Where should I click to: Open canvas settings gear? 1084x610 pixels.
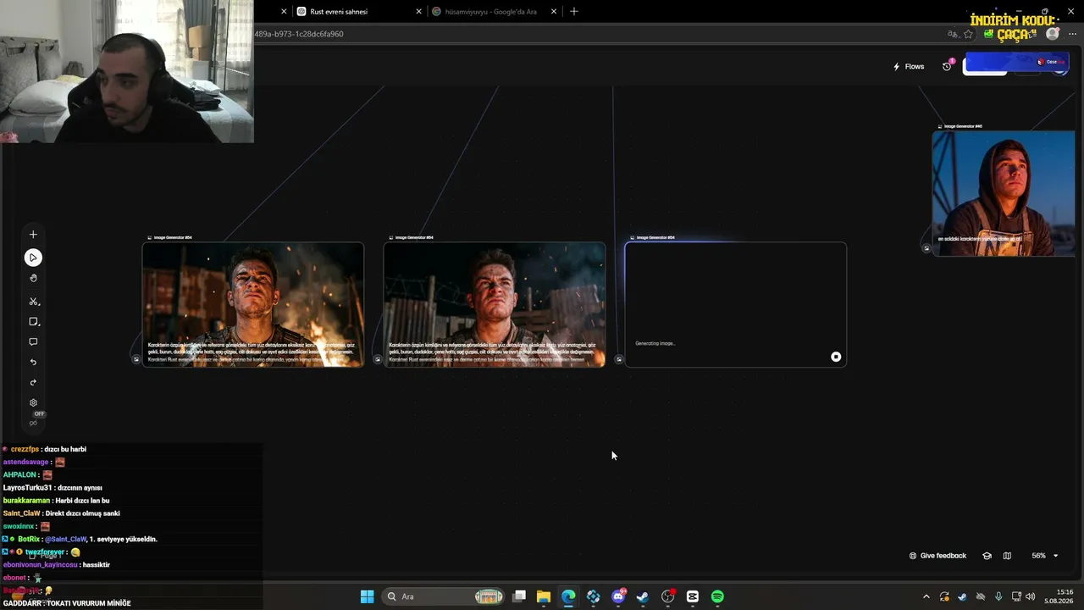pos(33,403)
